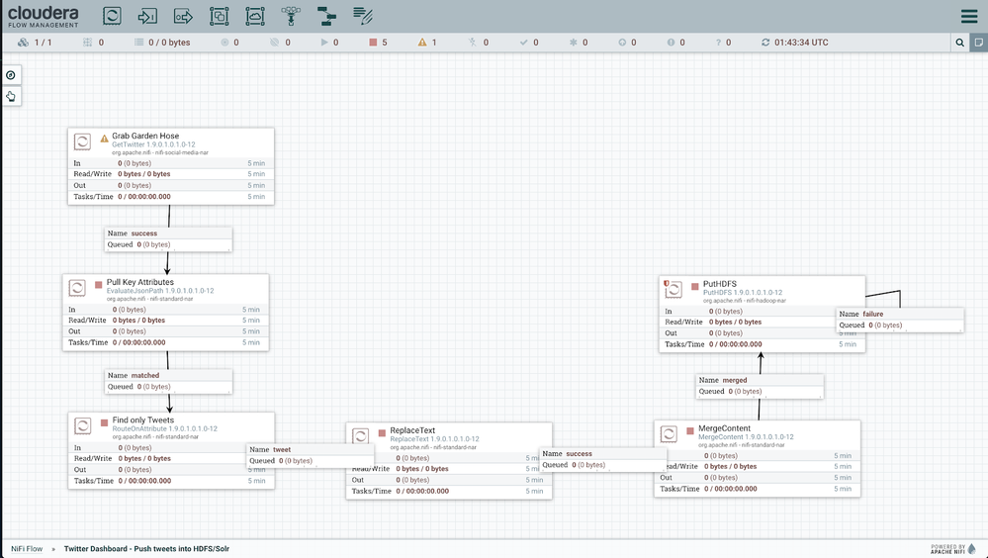The image size is (988, 558).
Task: Select the Process Group toolbar icon
Action: 219,16
